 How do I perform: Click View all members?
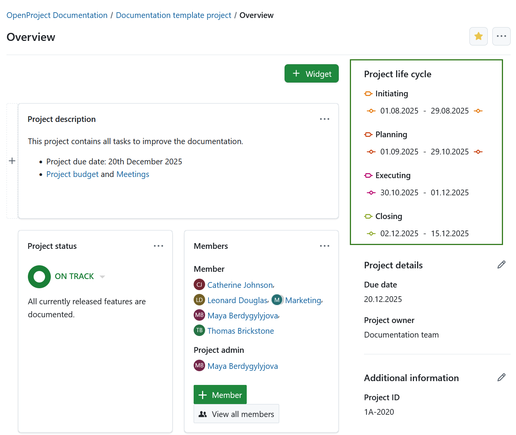click(x=236, y=414)
